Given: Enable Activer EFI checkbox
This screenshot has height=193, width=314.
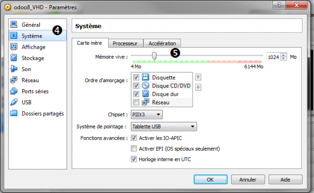Looking at the screenshot, I should (x=134, y=149).
